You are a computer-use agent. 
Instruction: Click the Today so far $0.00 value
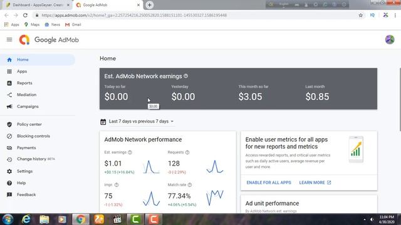[x=116, y=97]
